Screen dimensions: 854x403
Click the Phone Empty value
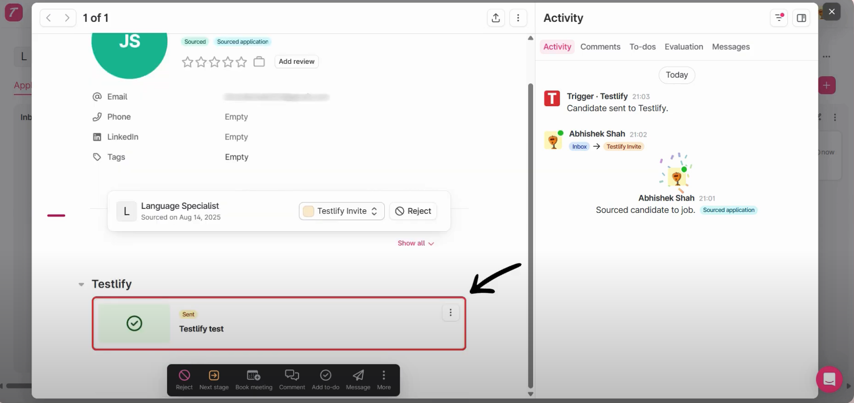pos(236,117)
